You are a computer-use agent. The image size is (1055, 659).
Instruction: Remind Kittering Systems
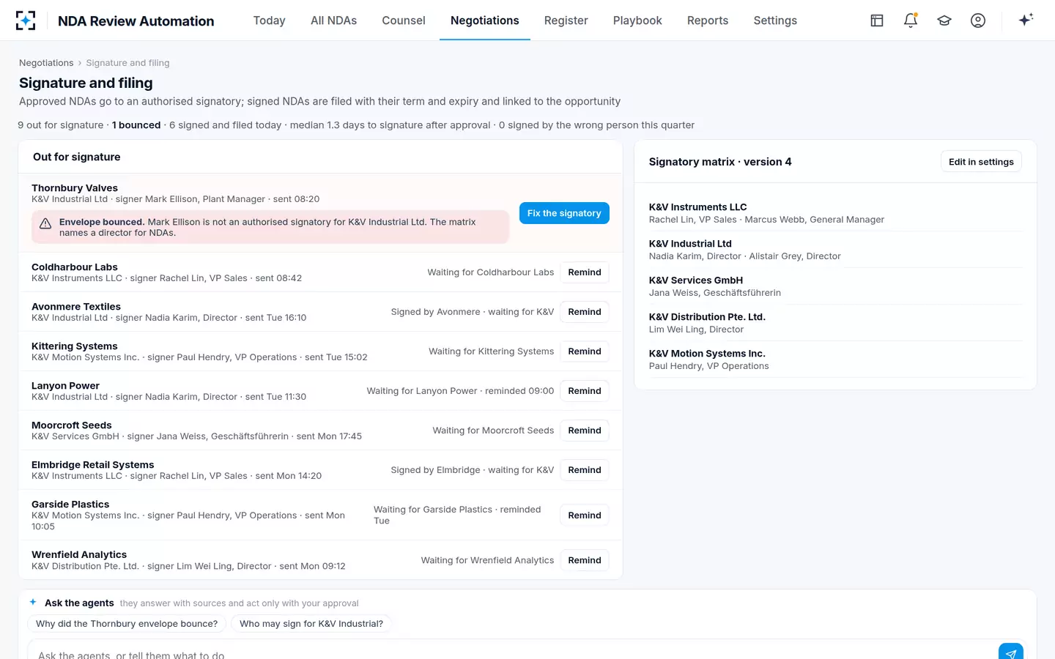coord(585,351)
